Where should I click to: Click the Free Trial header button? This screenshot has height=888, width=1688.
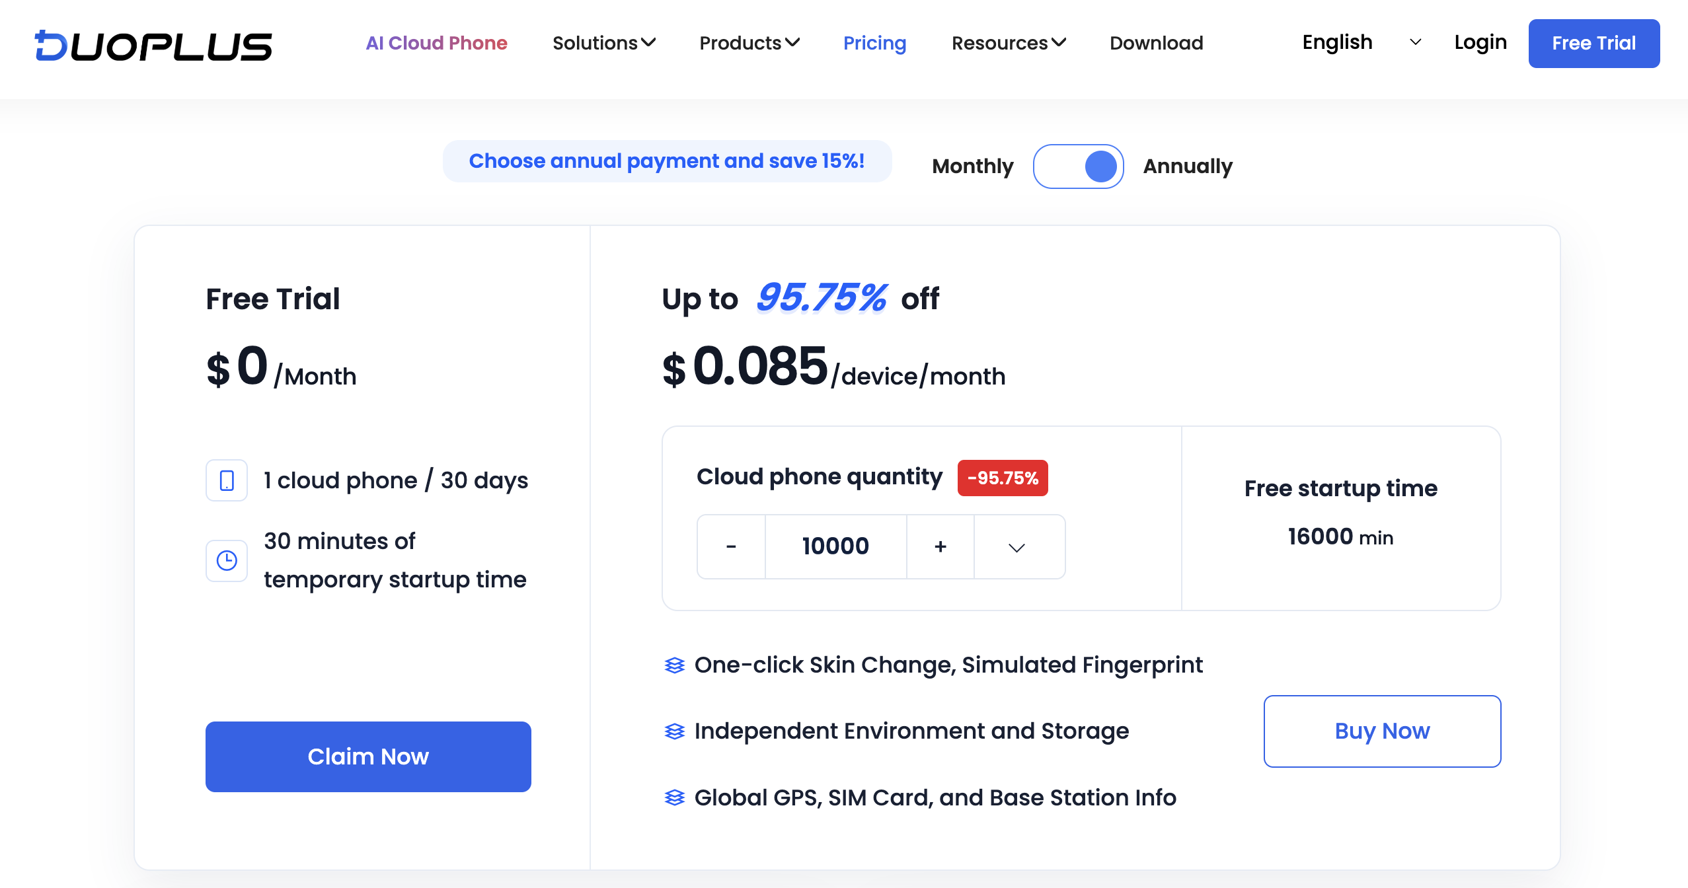point(1593,44)
